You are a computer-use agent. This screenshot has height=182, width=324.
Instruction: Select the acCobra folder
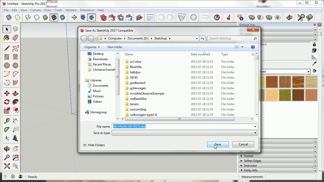[136, 62]
